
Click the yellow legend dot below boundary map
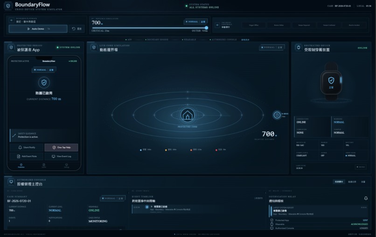[166, 150]
